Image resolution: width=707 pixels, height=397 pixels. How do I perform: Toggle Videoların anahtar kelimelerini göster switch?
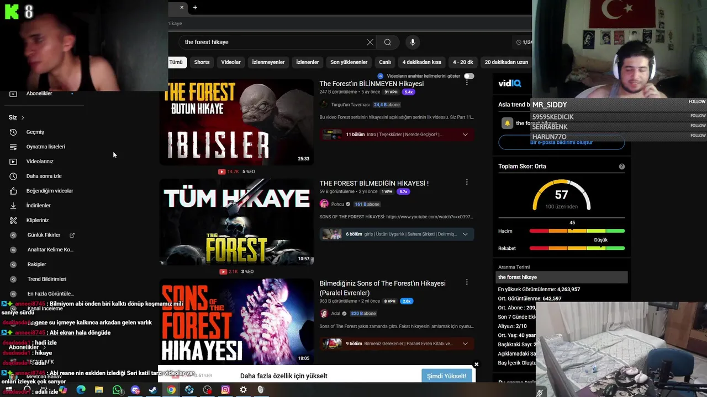click(x=469, y=76)
